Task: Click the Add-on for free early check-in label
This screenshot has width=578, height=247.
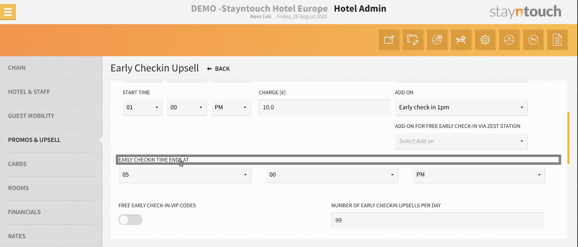Action: click(458, 126)
